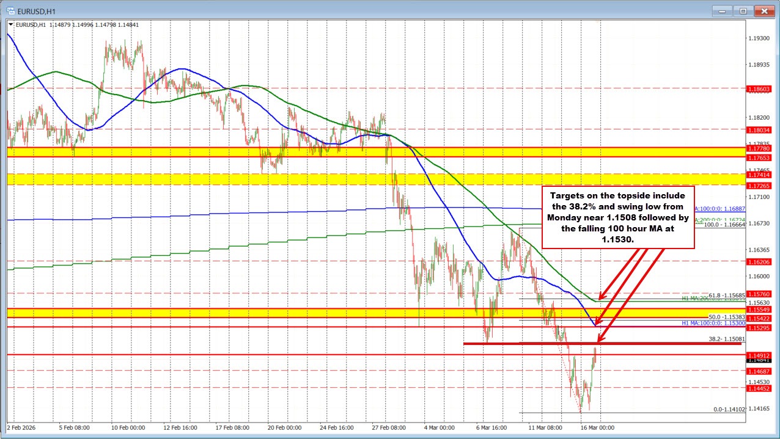The width and height of the screenshot is (780, 439).
Task: Select the EURUSD,H1 title bar tab
Action: (37, 10)
